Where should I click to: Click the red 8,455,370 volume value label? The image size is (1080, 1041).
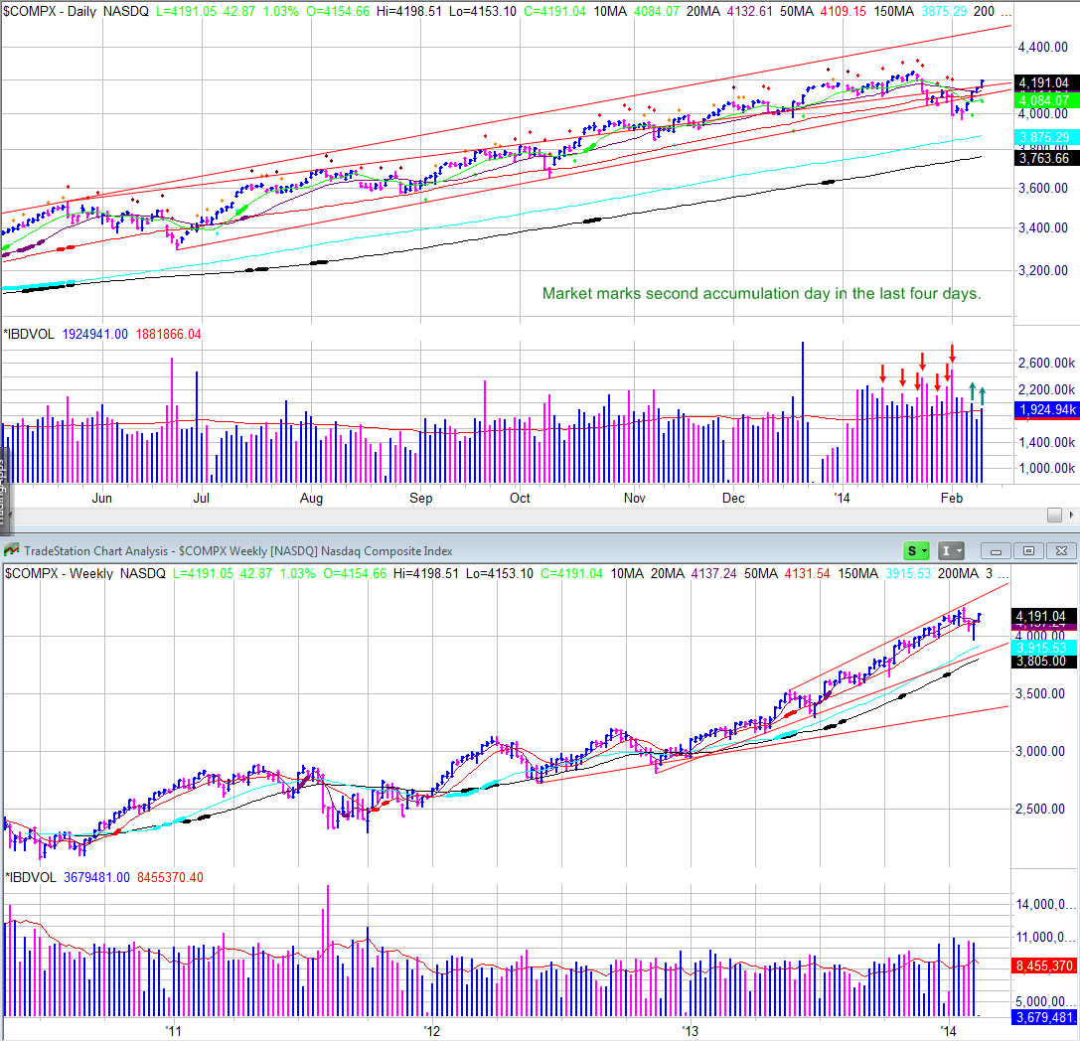1041,965
